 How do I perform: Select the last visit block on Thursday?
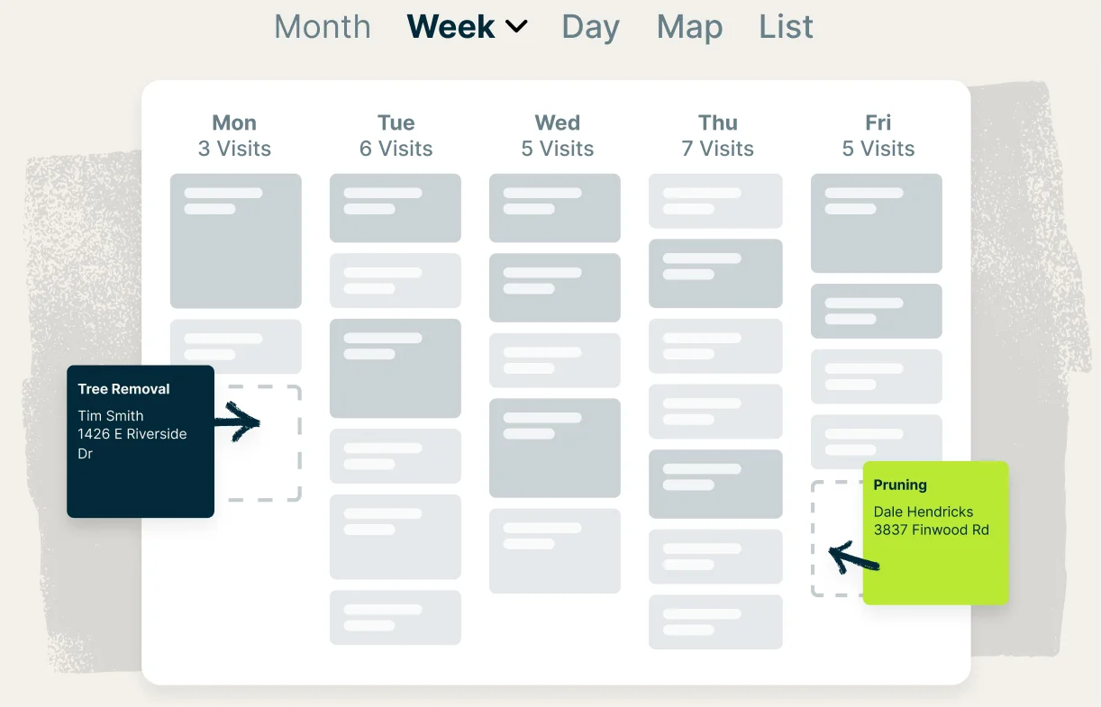[x=715, y=621]
